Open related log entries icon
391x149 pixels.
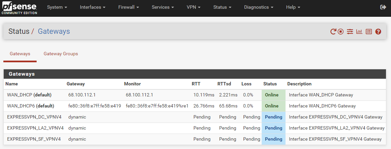click(369, 31)
